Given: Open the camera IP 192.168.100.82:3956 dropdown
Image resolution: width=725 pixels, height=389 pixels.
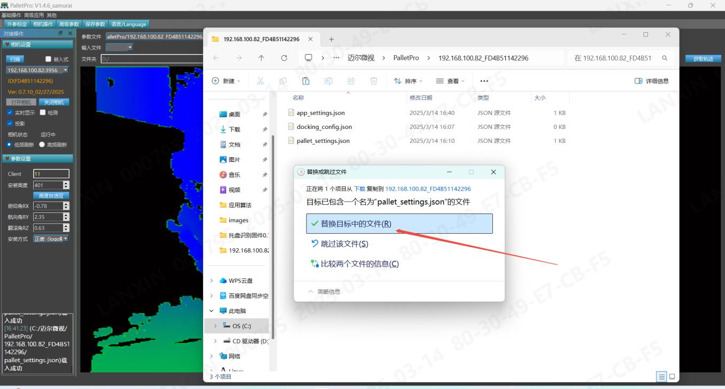Looking at the screenshot, I should point(37,70).
